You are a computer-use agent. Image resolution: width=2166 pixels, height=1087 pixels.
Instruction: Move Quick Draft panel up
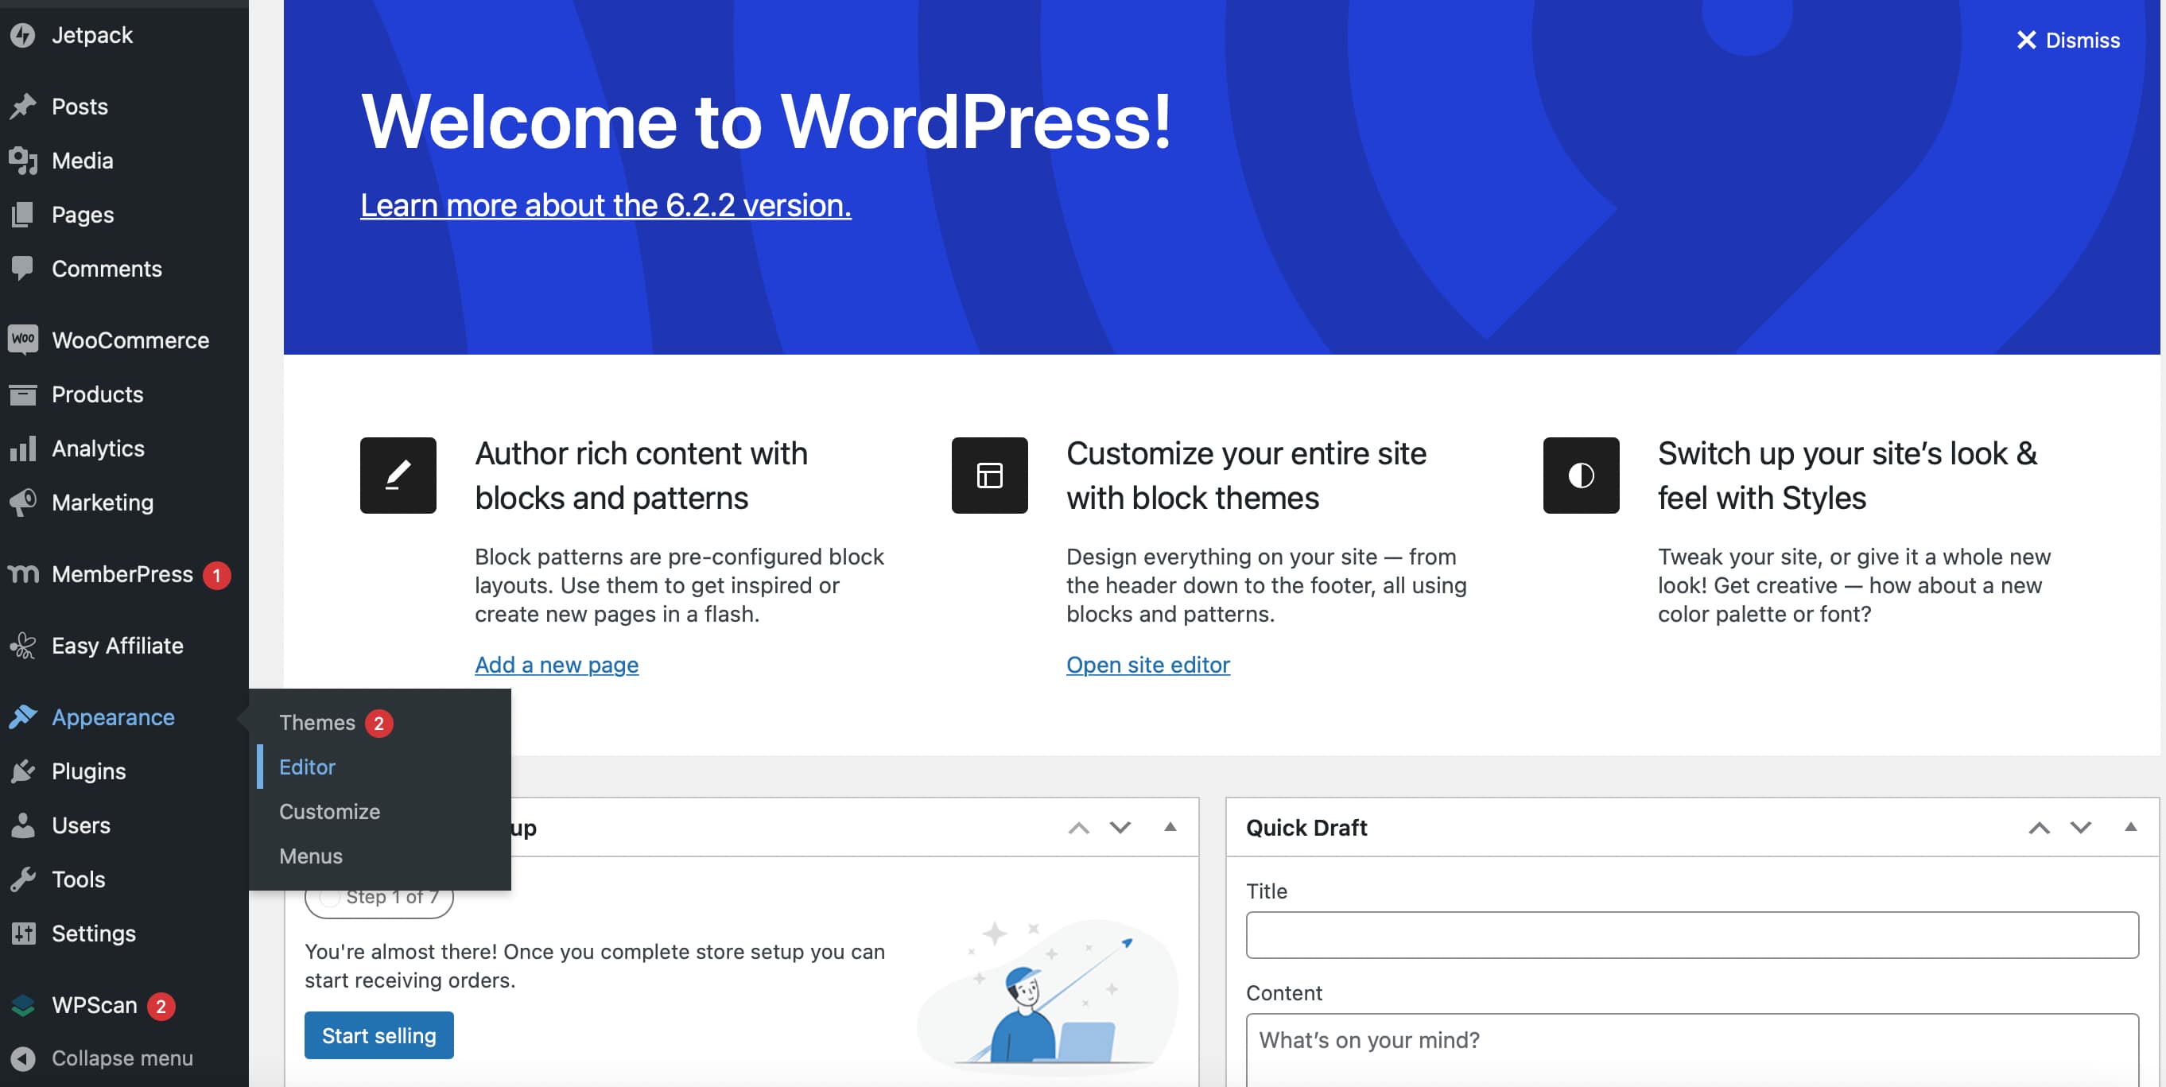pyautogui.click(x=2038, y=827)
